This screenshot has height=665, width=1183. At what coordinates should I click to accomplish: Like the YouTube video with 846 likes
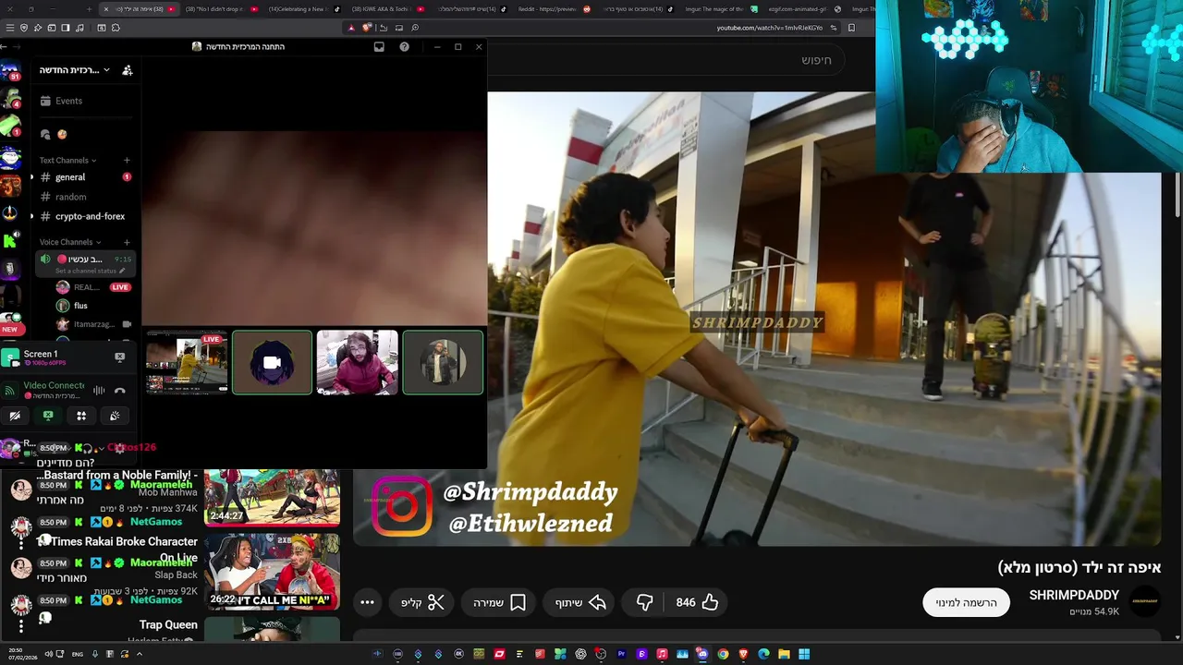point(698,602)
